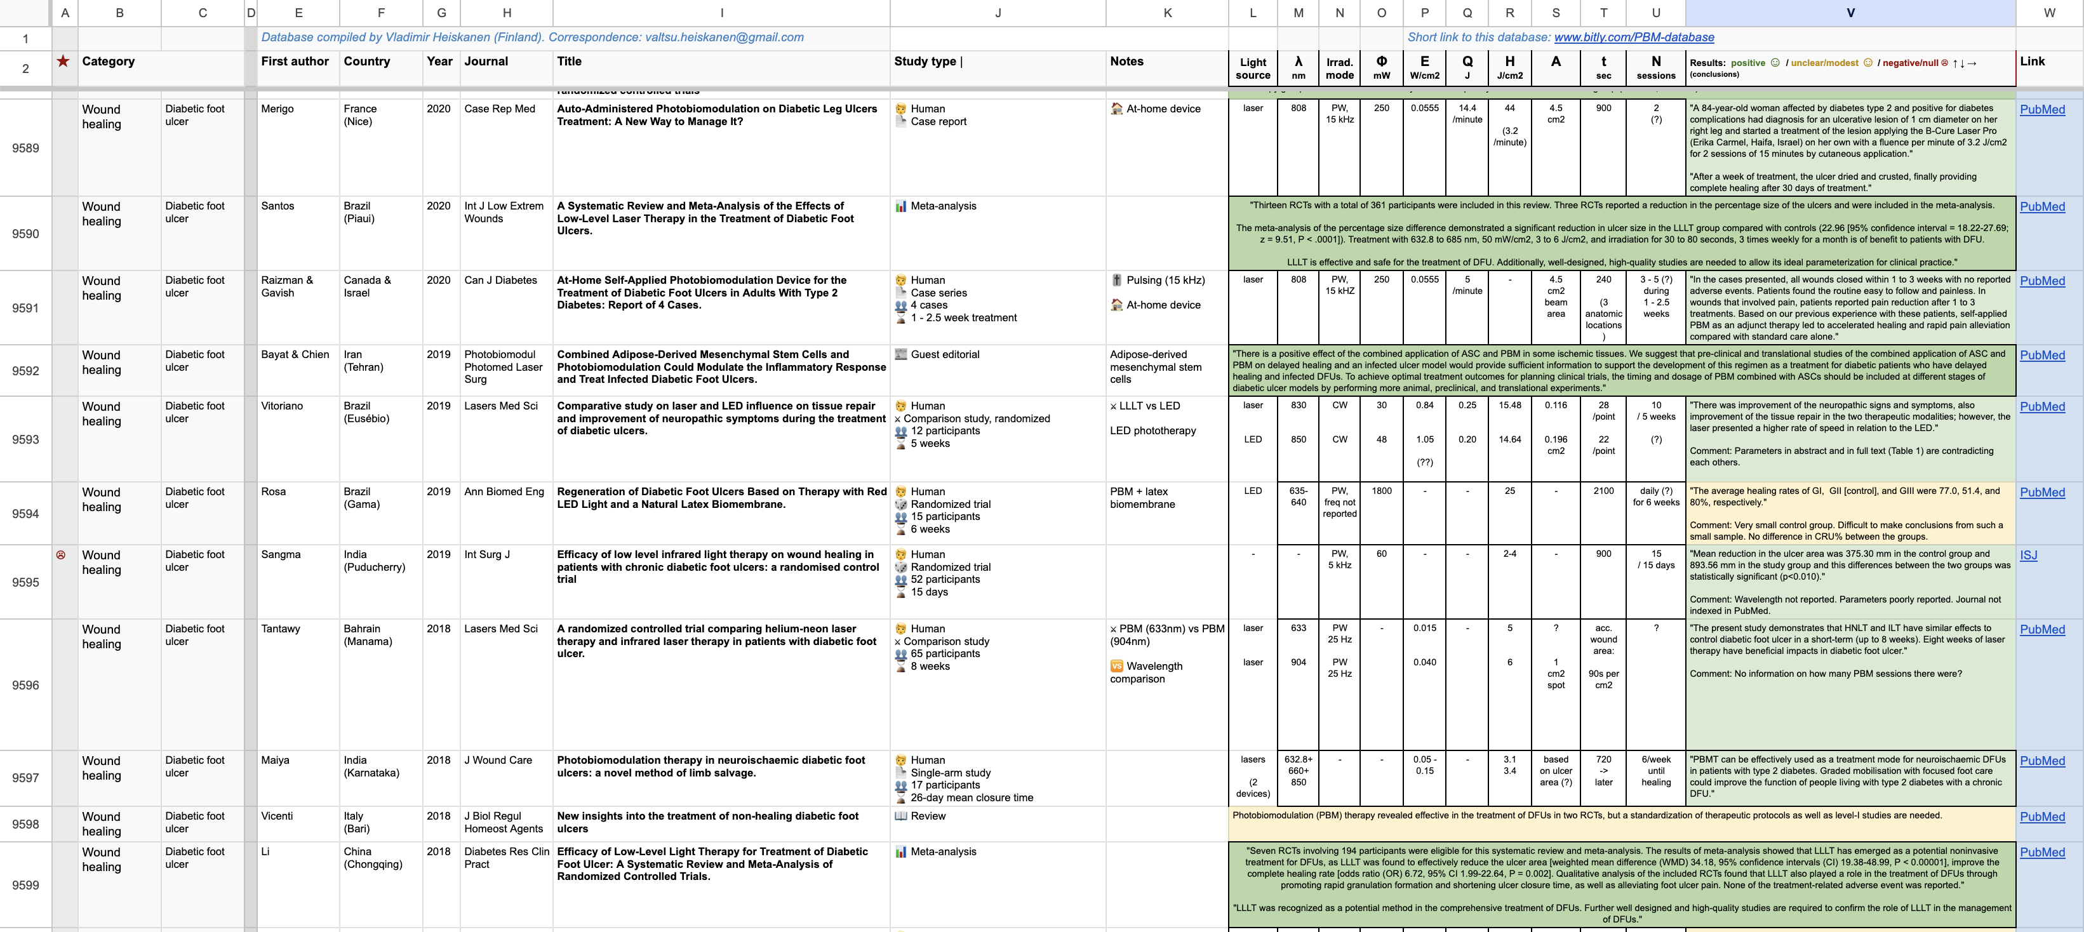Screen dimensions: 2084x932
Task: Open the PubMed link for the Maiya row
Action: (2042, 761)
